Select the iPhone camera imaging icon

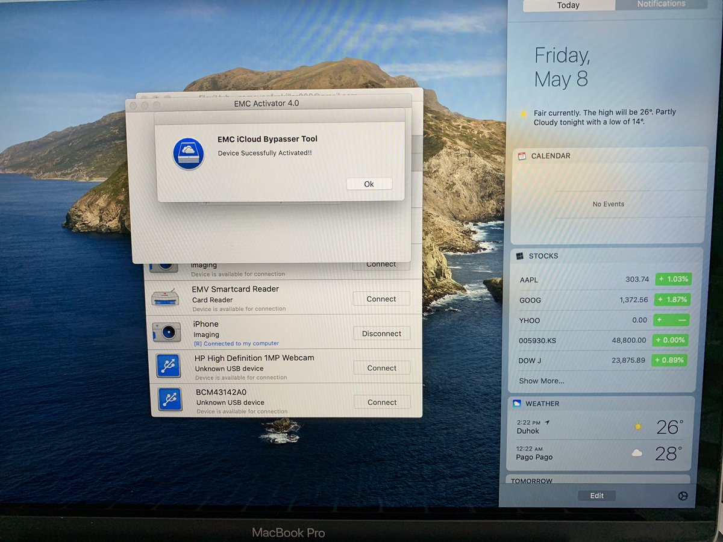(x=166, y=332)
